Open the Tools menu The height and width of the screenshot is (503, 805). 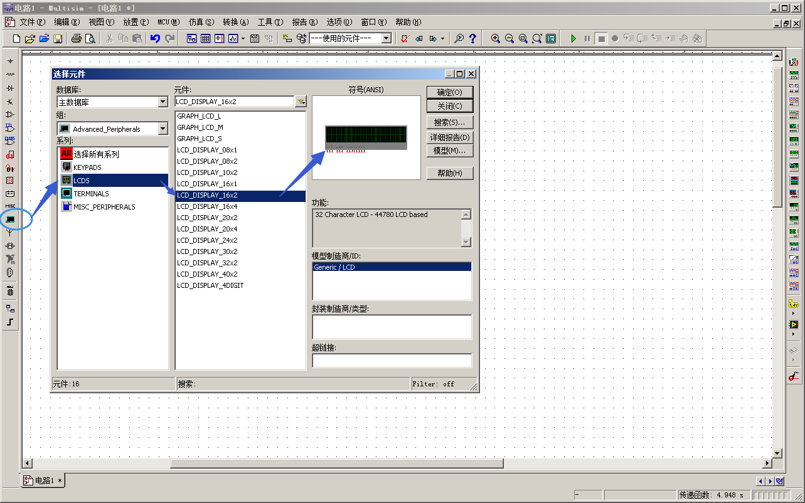270,22
